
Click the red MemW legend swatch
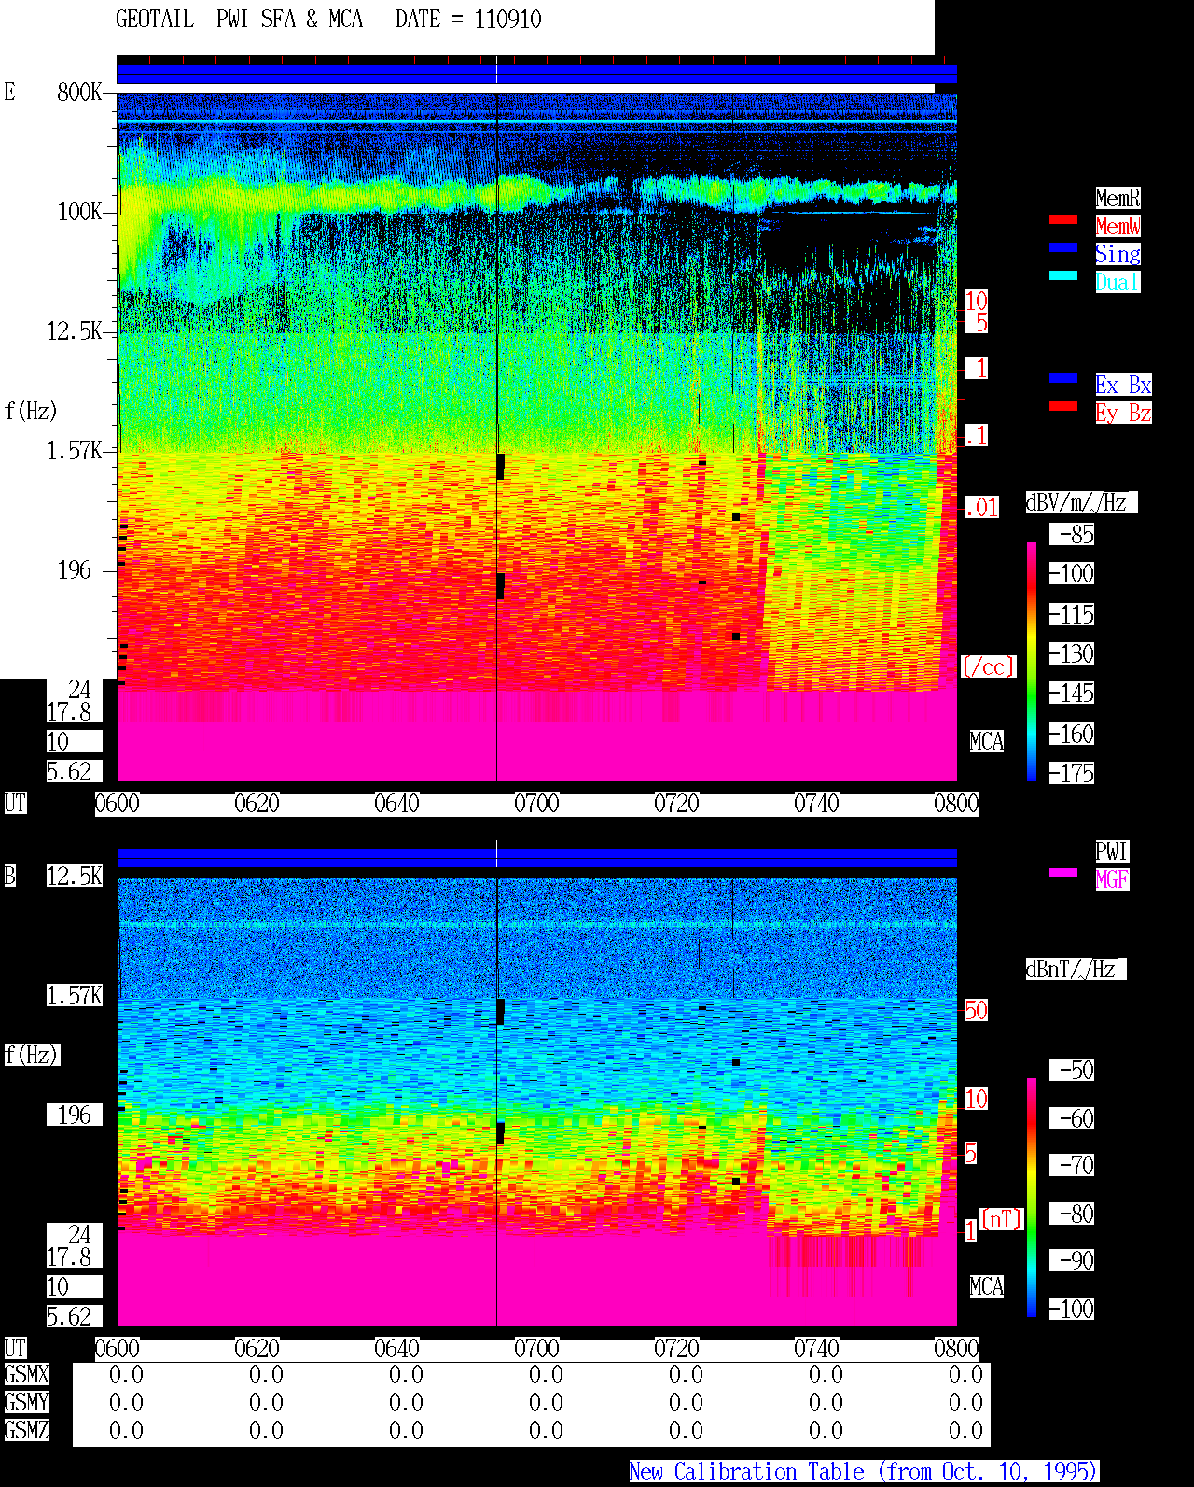1063,219
